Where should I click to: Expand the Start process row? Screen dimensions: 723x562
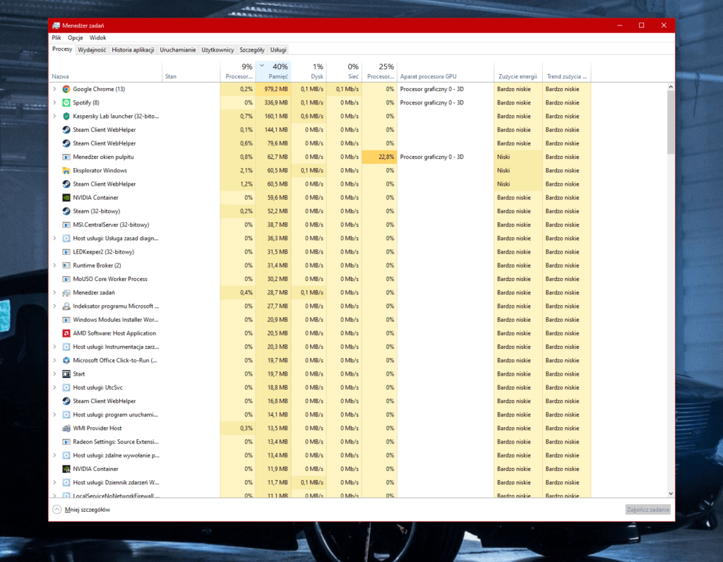54,374
